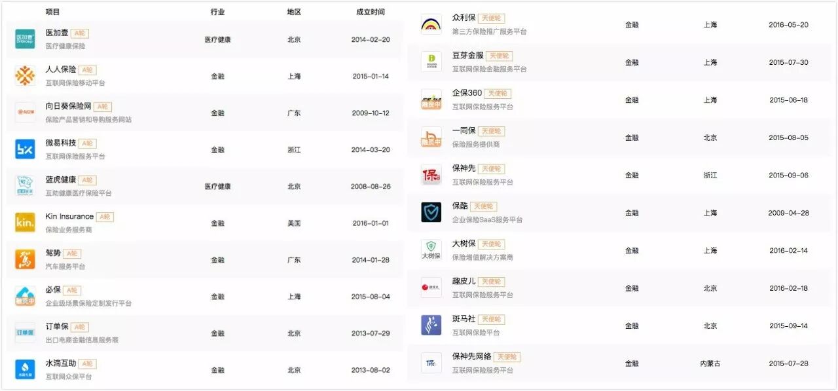
Task: Click the date 2013-08-02
Action: click(x=371, y=370)
